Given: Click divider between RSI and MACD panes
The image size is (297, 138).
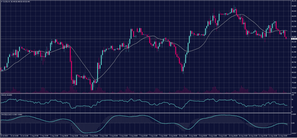Looking at the screenshot, I should [145, 113].
